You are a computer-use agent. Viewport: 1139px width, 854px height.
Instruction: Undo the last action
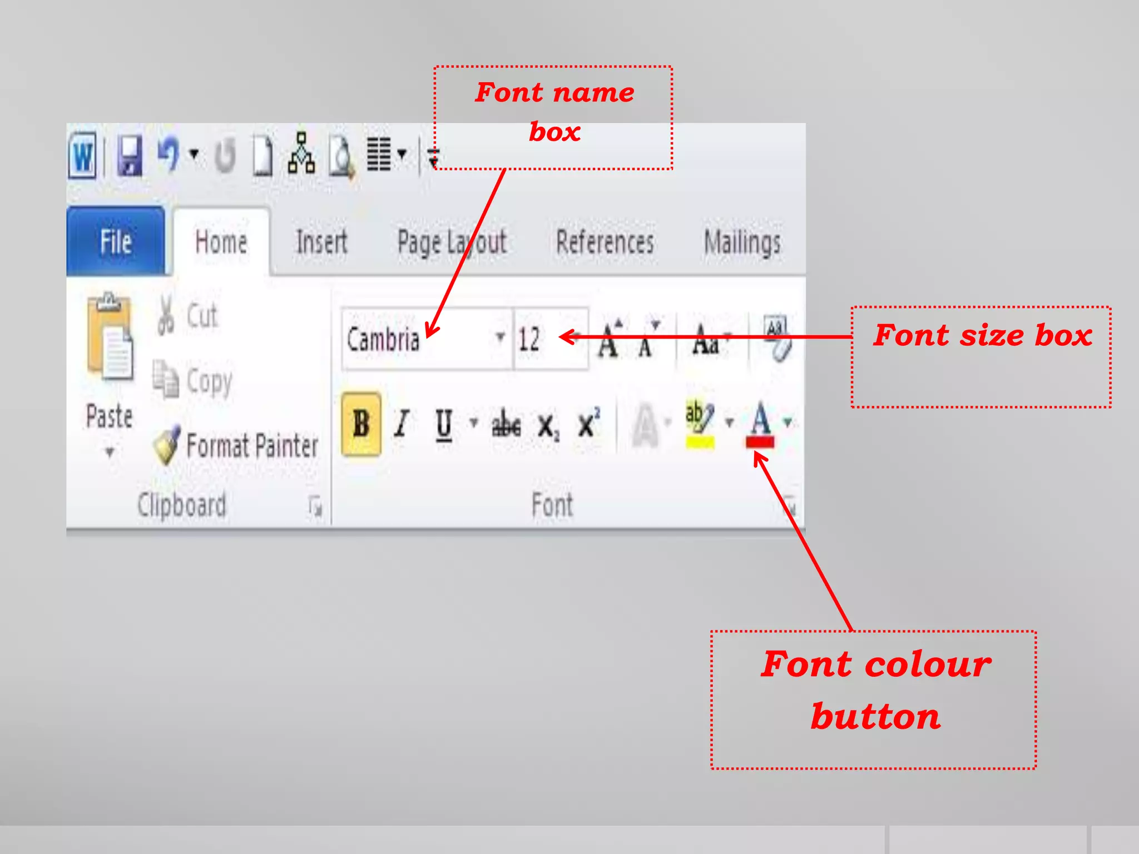[x=168, y=155]
